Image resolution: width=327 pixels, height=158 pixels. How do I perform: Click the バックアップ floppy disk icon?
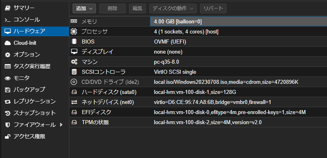click(x=8, y=90)
